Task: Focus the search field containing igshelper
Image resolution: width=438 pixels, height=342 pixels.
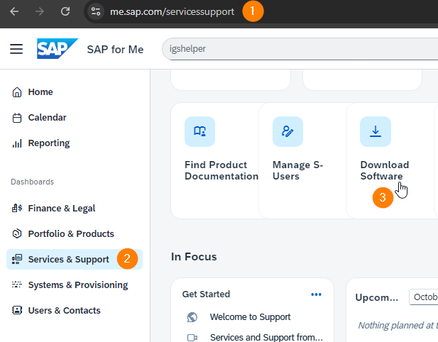Action: (300, 49)
